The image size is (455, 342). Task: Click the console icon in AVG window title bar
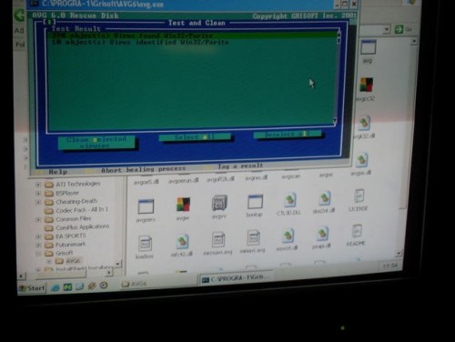coord(35,4)
